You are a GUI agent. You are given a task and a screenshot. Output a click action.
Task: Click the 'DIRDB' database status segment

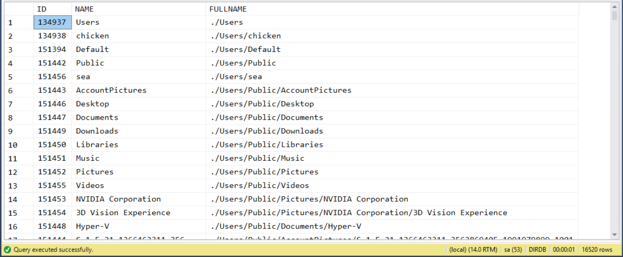pyautogui.click(x=538, y=250)
